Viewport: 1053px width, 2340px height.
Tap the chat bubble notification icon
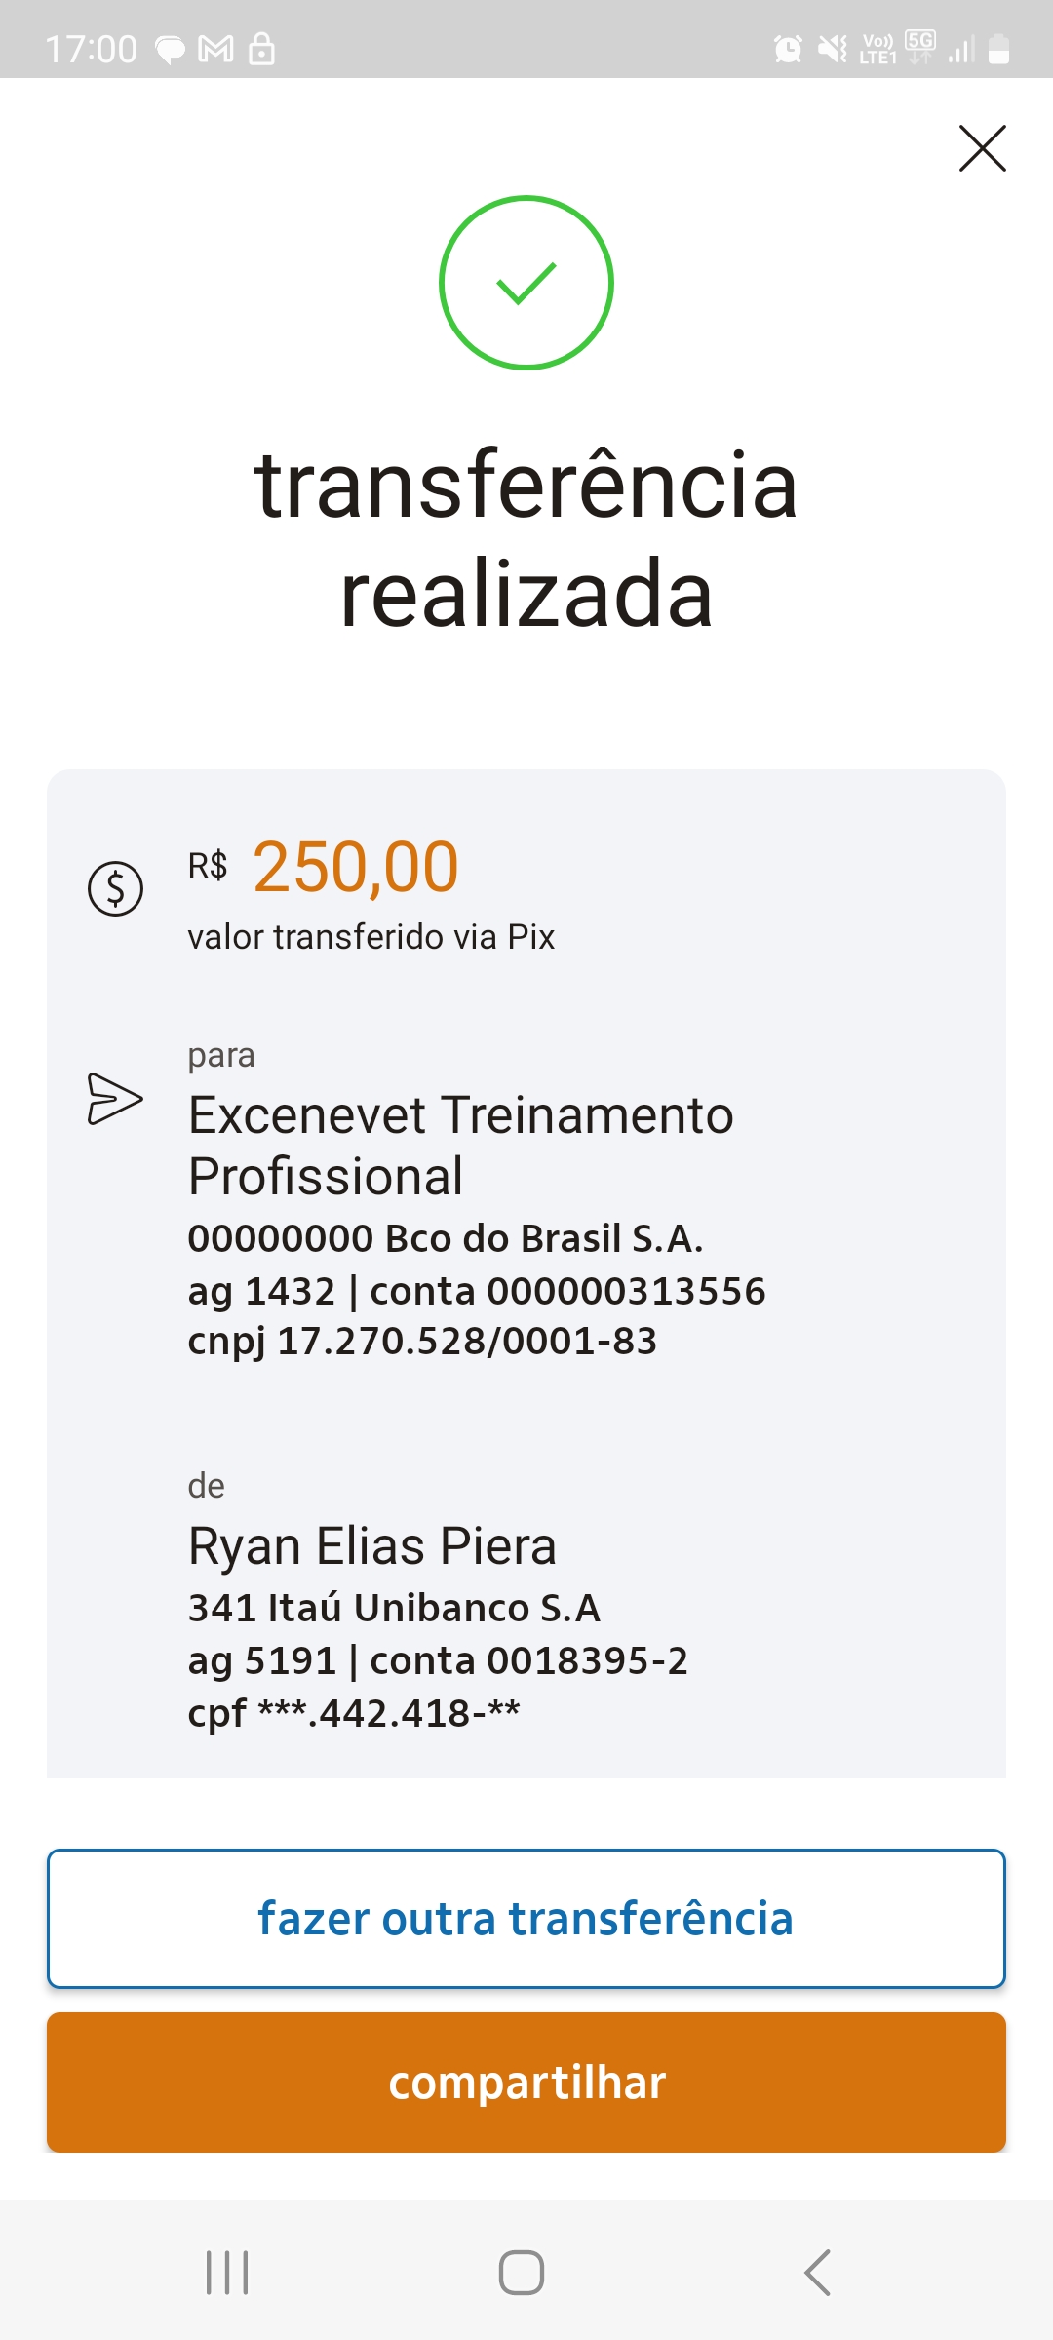tap(171, 49)
